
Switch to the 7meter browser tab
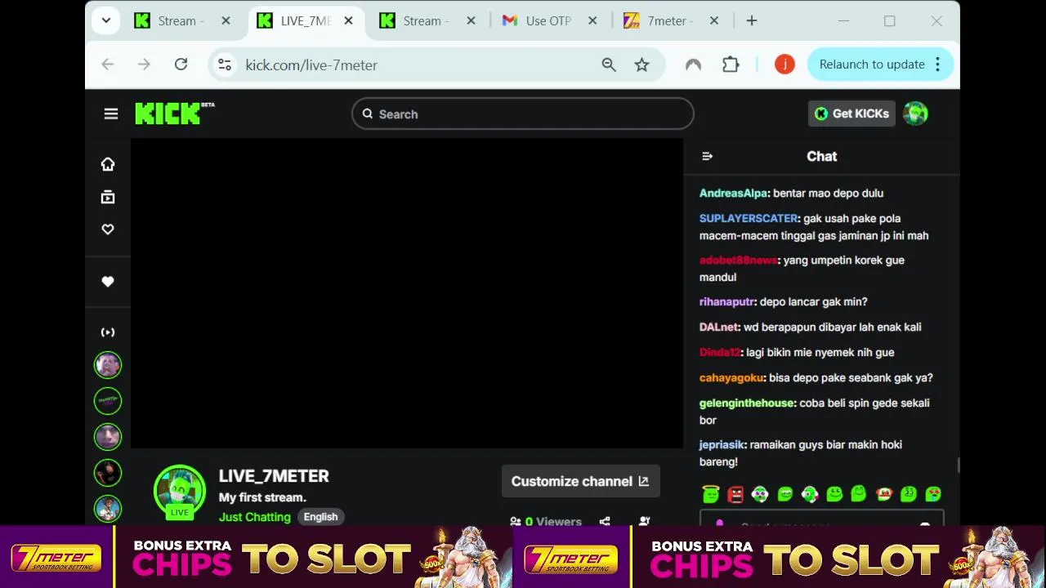click(670, 21)
